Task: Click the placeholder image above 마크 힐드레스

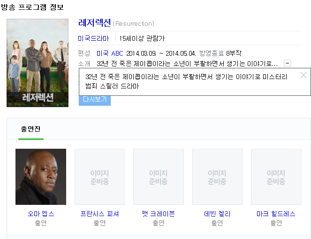Action: (x=276, y=177)
